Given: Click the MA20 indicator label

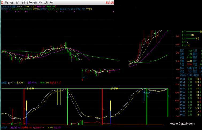Looking at the screenshot, I should click(x=41, y=6).
